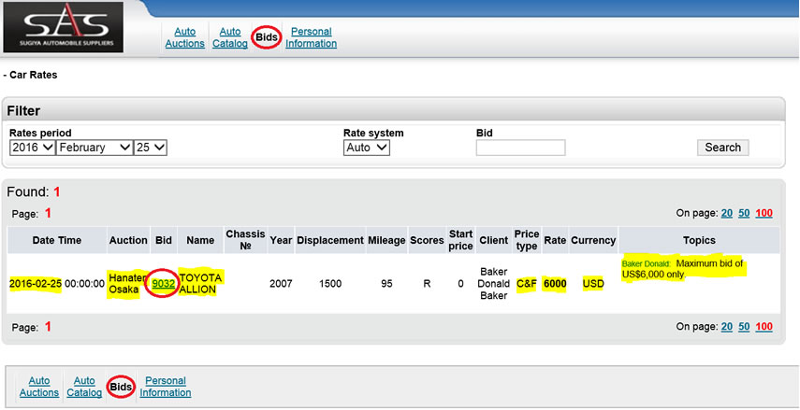Click the Bids link in footer navigation
The height and width of the screenshot is (410, 800).
point(120,387)
